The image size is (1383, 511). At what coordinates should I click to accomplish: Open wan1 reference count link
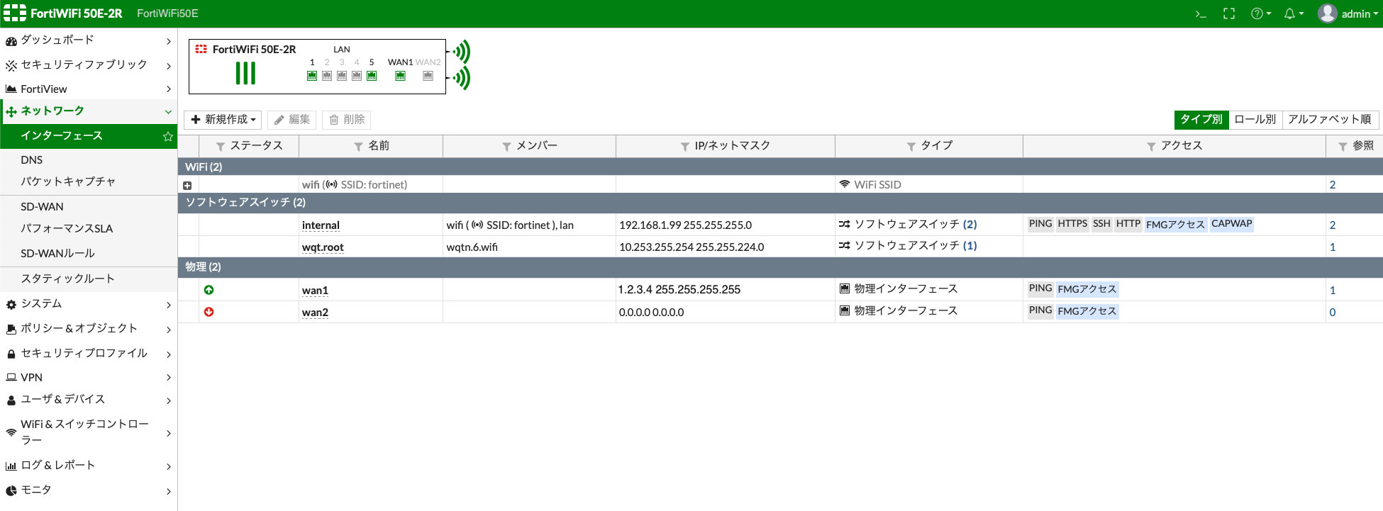(x=1333, y=291)
